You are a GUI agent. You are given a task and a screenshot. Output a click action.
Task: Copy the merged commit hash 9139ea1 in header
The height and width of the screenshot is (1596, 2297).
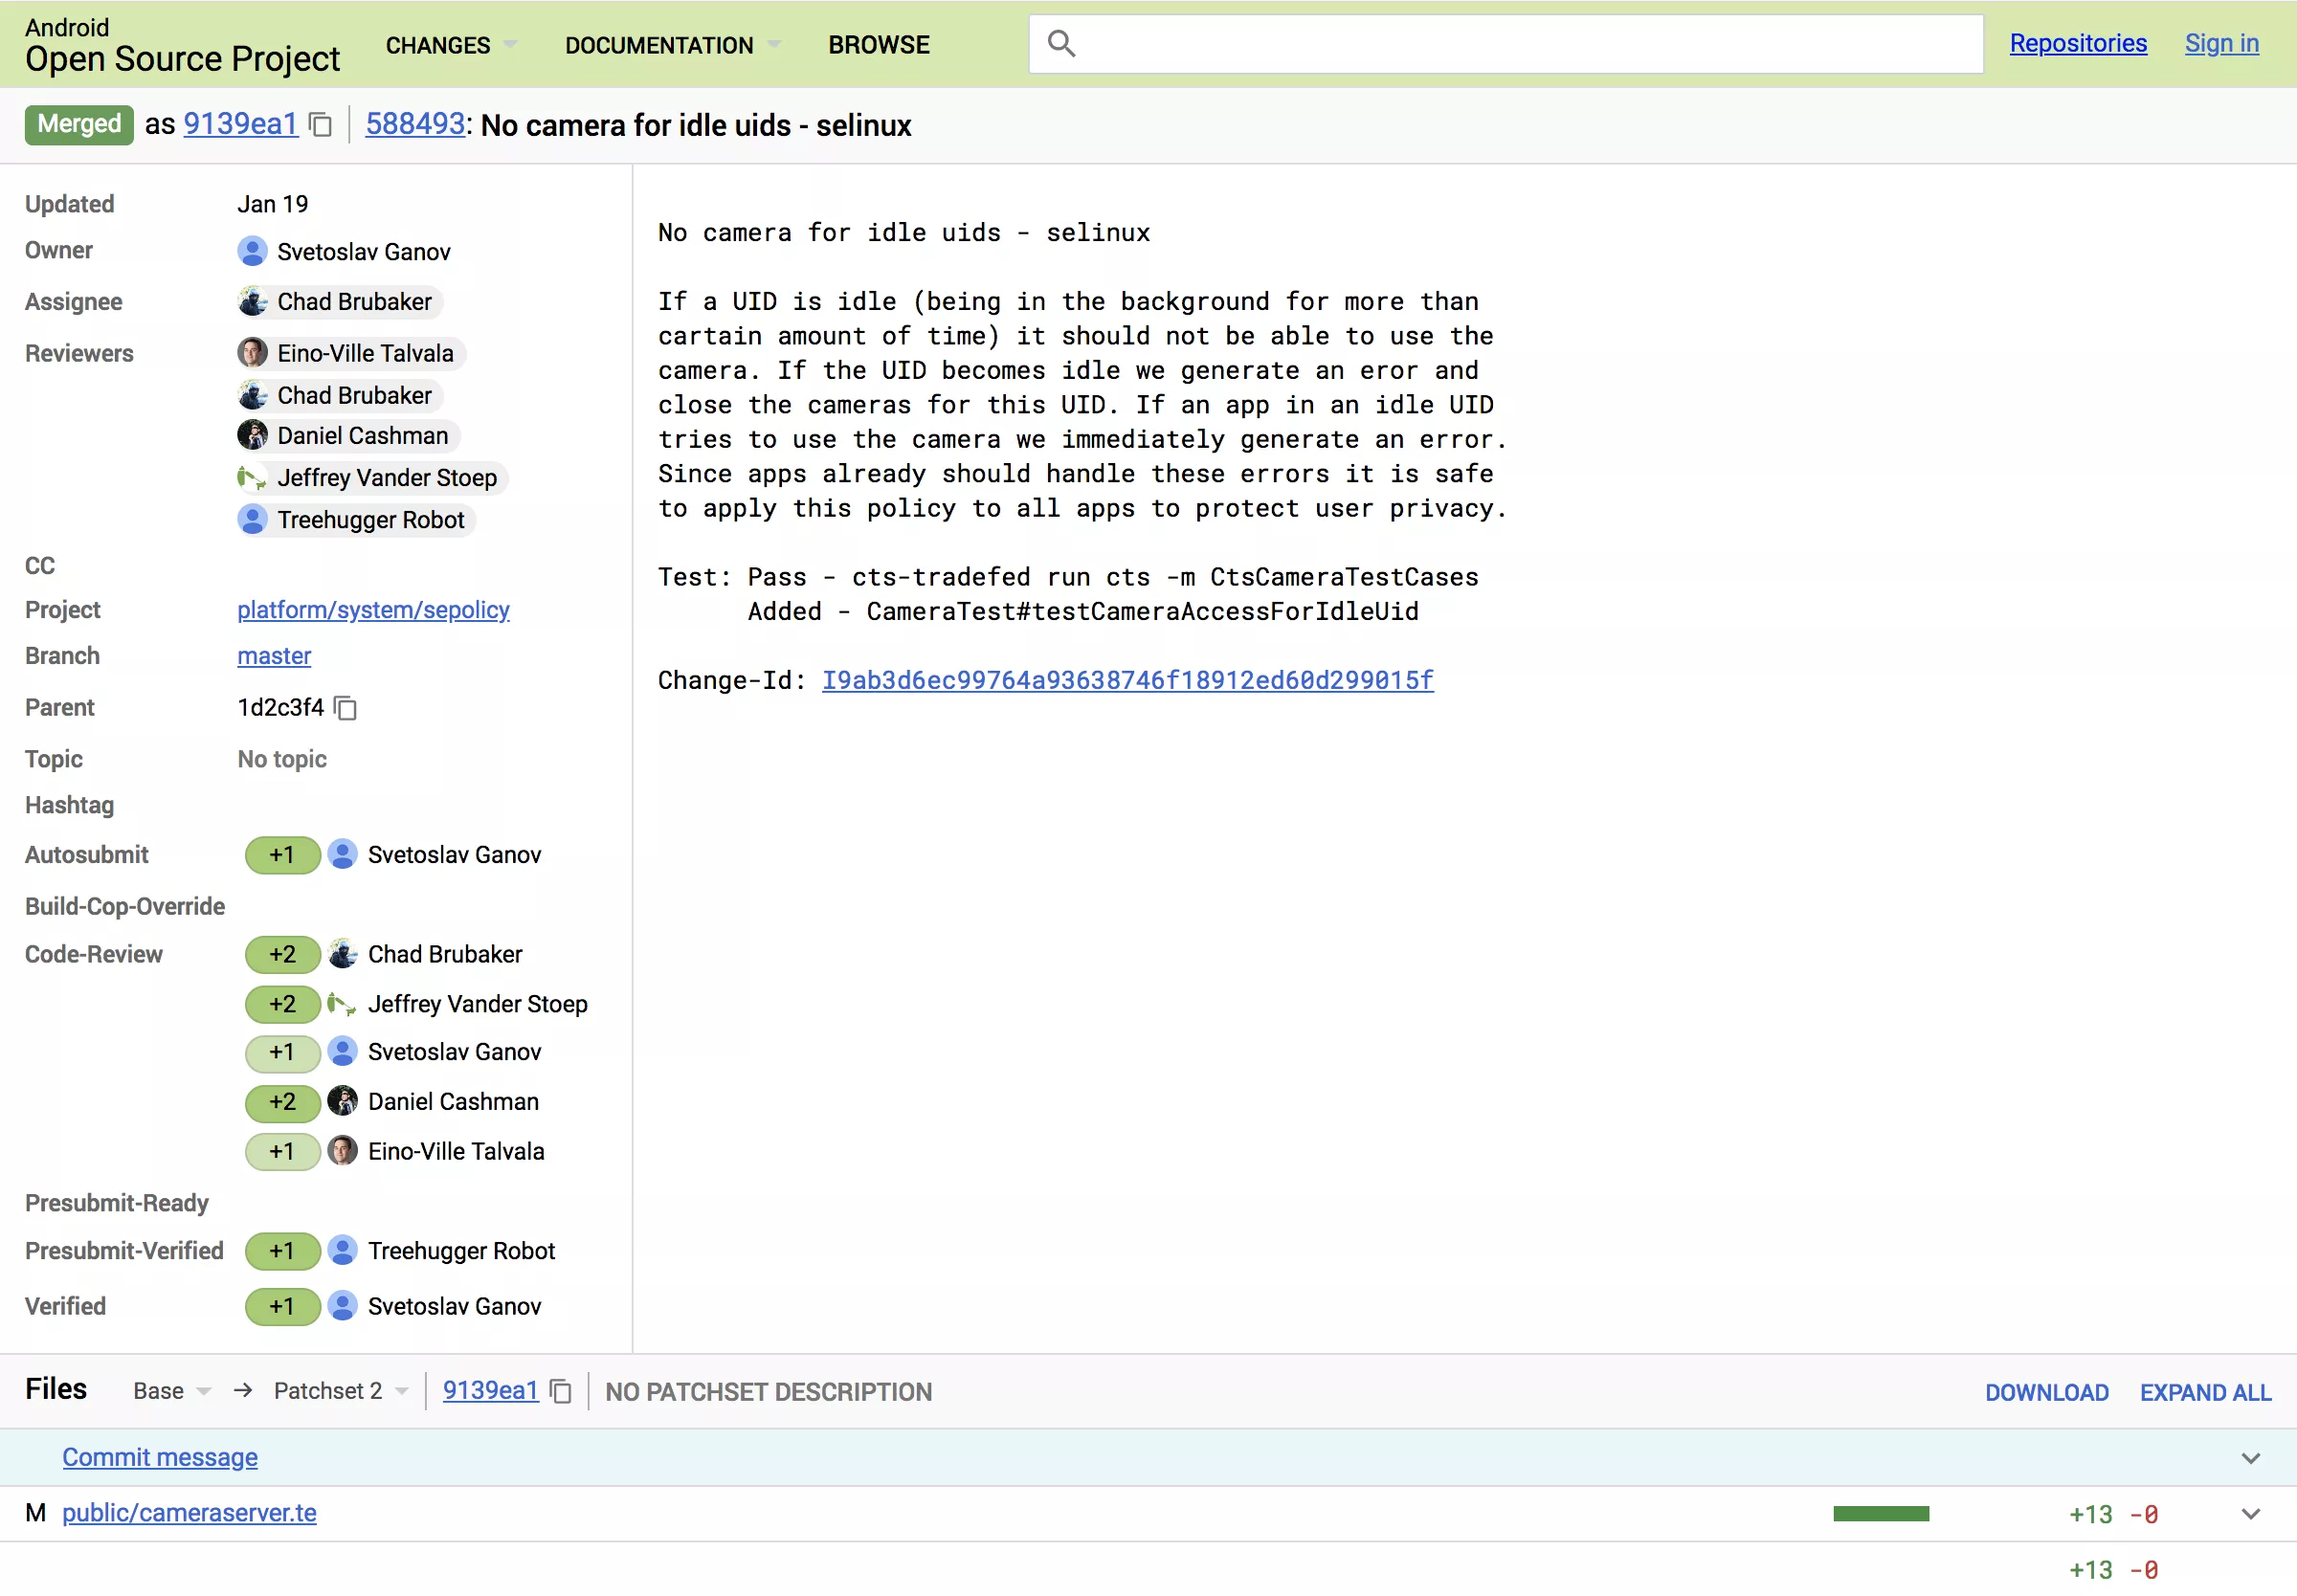pyautogui.click(x=320, y=125)
